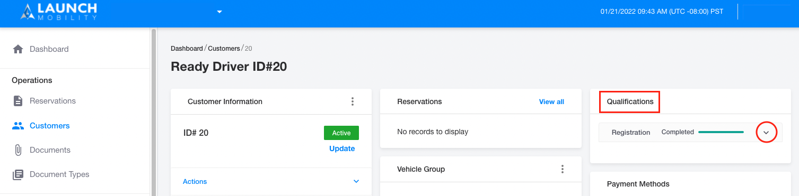
Task: Click the Registration label
Action: tap(631, 133)
